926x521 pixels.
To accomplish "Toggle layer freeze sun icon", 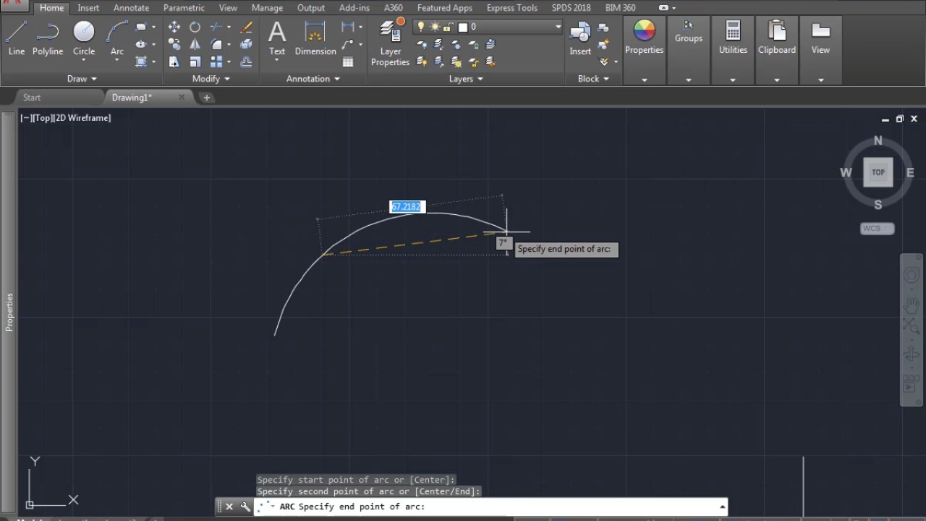I will pos(435,27).
